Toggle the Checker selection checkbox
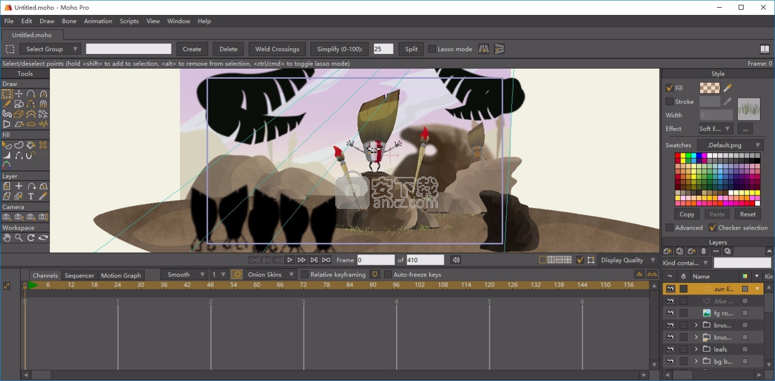This screenshot has width=775, height=381. [x=713, y=228]
